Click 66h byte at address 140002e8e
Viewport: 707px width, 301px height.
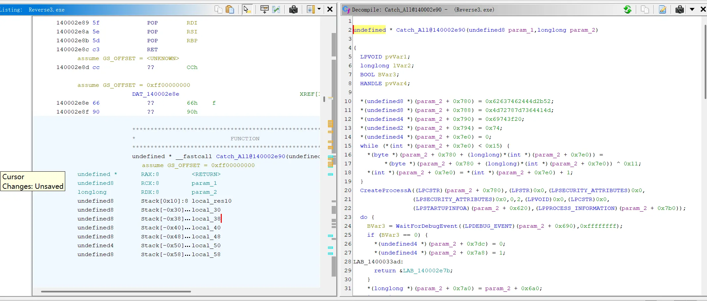(192, 103)
